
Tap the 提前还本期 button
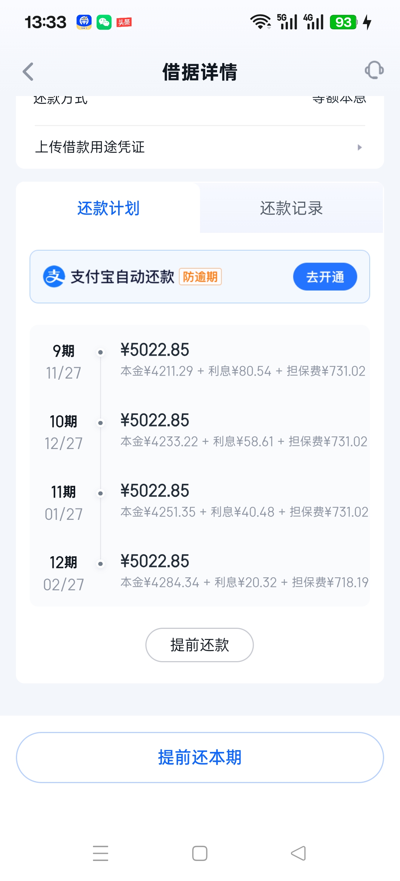coord(200,757)
